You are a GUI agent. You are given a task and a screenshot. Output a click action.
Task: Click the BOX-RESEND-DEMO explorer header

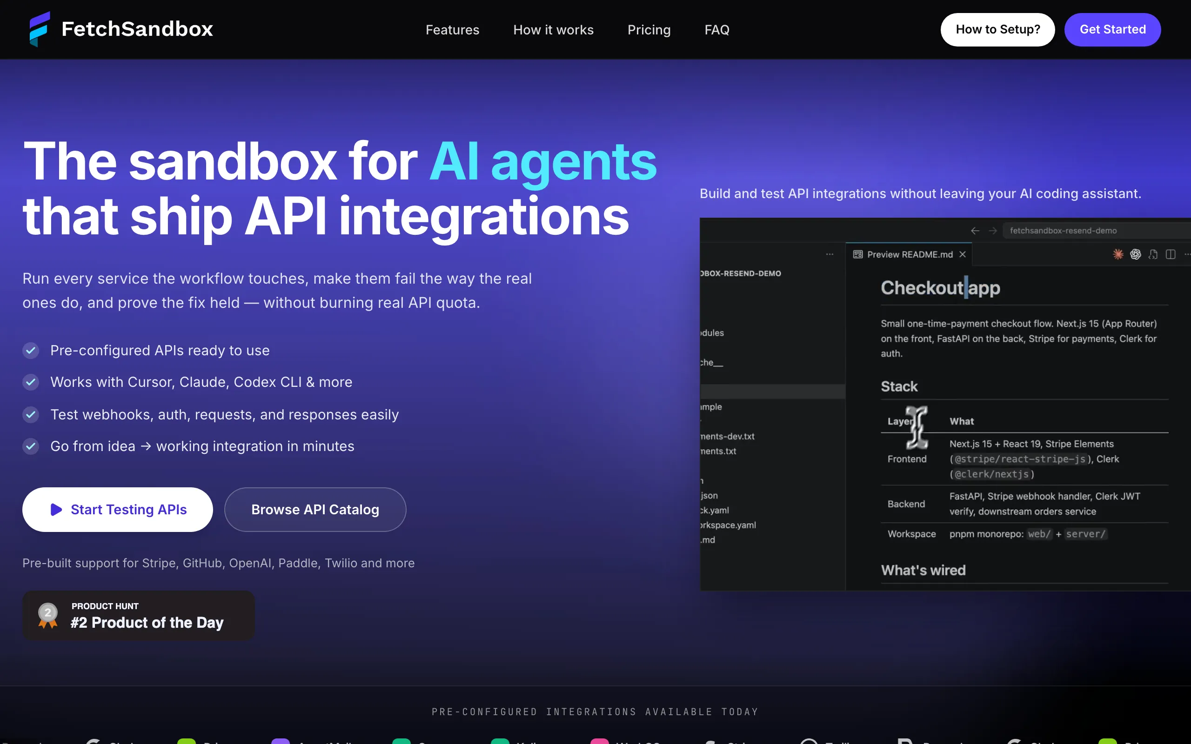tap(740, 273)
